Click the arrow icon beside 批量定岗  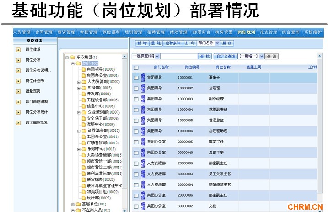click(18, 91)
